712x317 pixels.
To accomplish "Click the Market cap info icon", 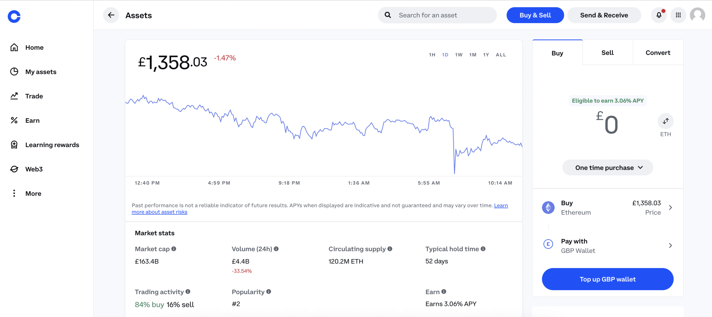I will (174, 249).
